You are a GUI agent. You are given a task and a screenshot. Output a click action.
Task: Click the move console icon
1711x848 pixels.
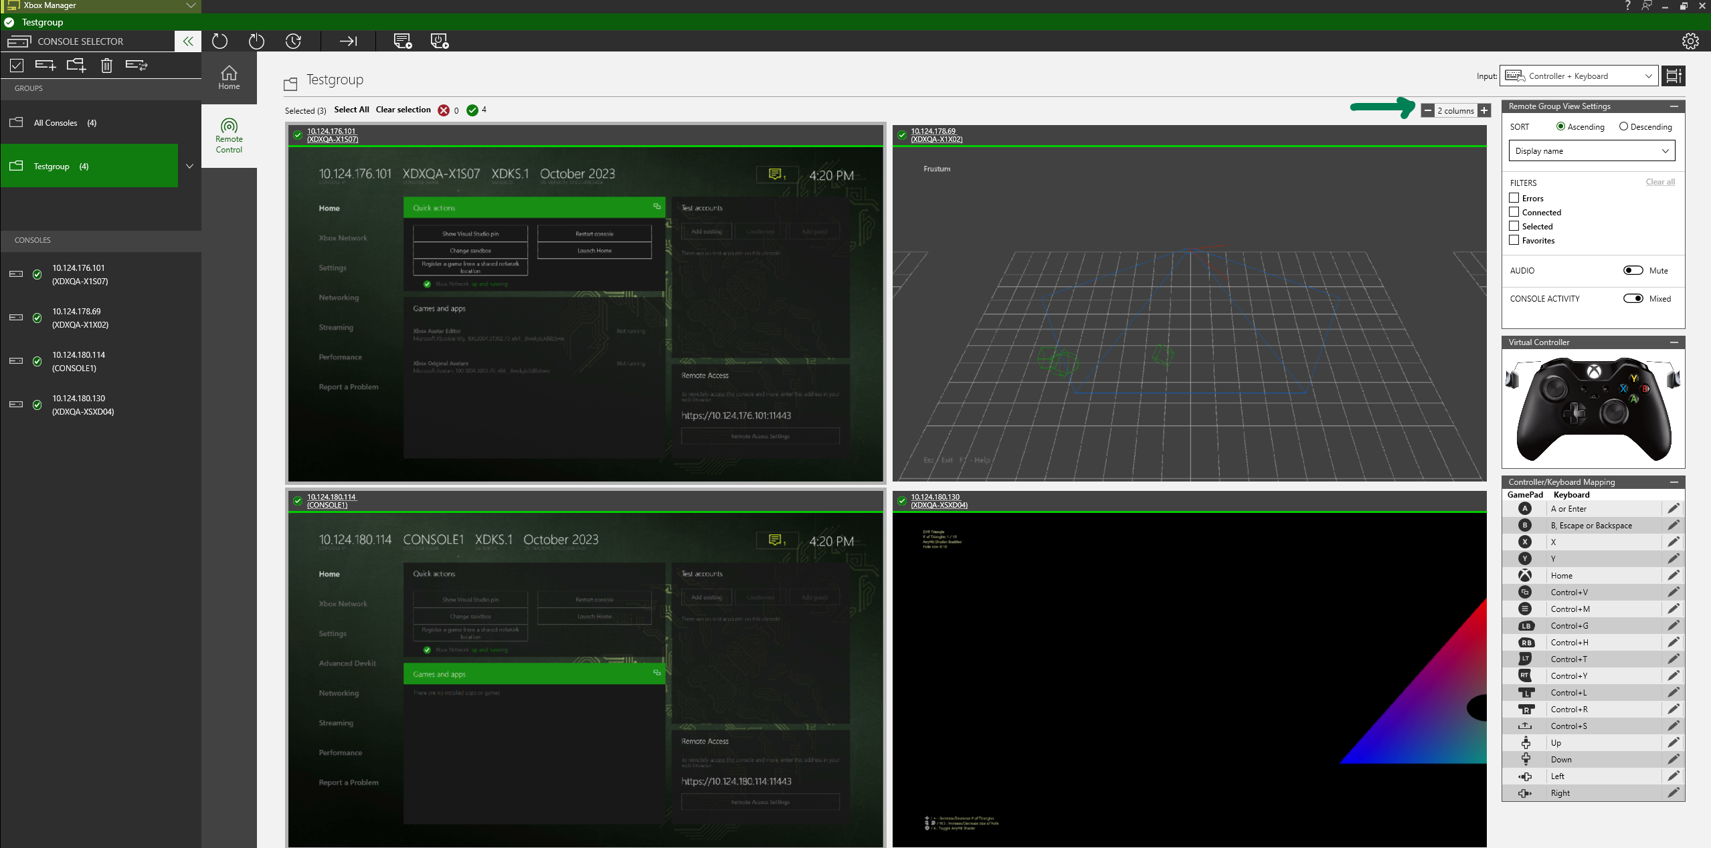(137, 66)
